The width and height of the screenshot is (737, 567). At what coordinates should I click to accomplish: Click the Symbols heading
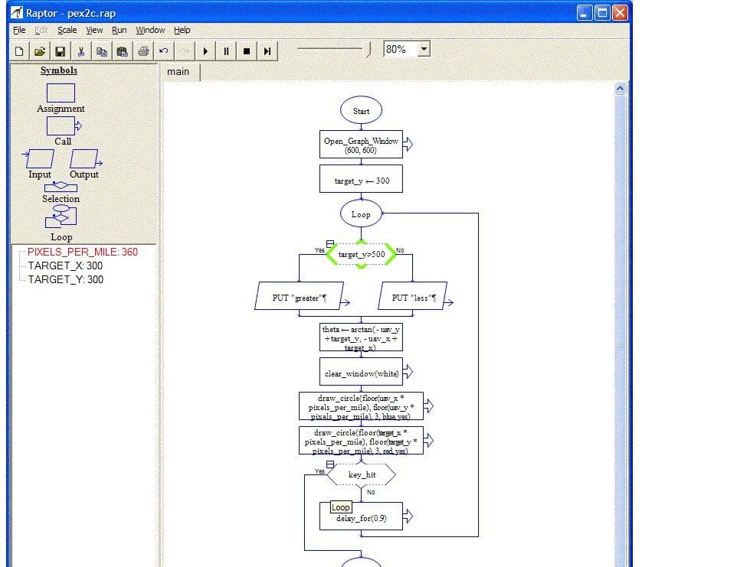tap(59, 70)
